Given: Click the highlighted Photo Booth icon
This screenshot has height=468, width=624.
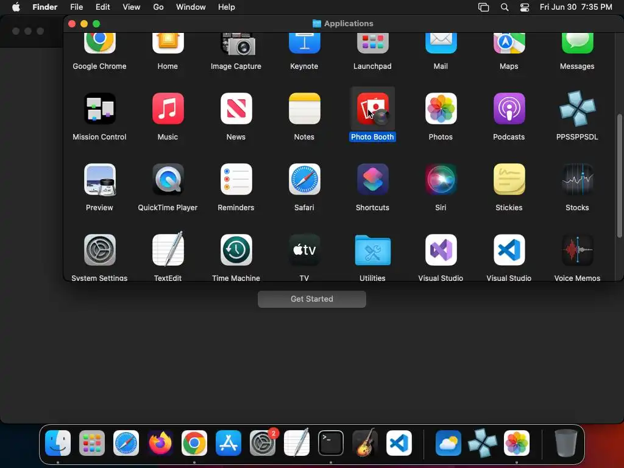Looking at the screenshot, I should [372, 108].
